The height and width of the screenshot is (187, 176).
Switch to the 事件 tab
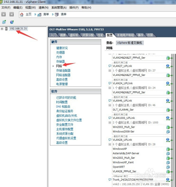(140, 35)
